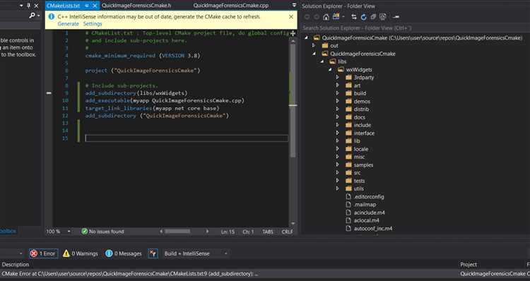
Task: Collapse the wxWidgets folder
Action: [330, 70]
